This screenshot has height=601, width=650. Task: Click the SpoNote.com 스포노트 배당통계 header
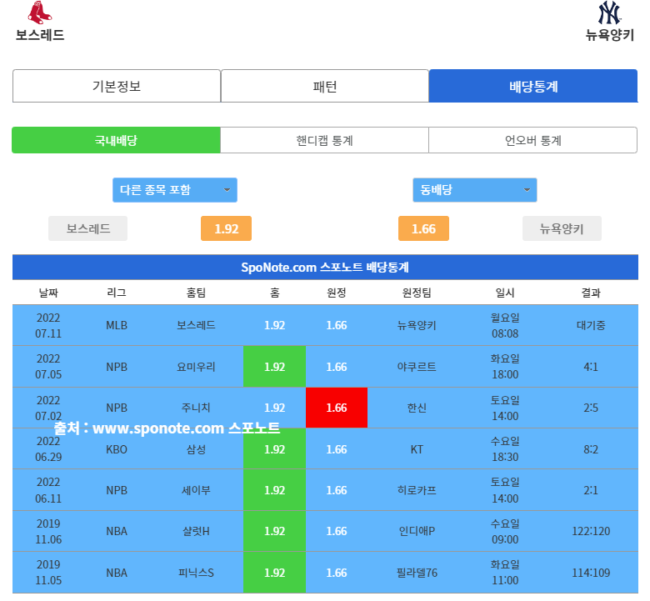click(325, 268)
